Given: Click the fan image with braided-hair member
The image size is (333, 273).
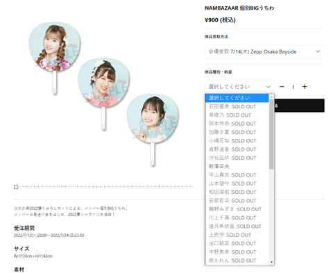Looking at the screenshot, I should (x=55, y=58).
